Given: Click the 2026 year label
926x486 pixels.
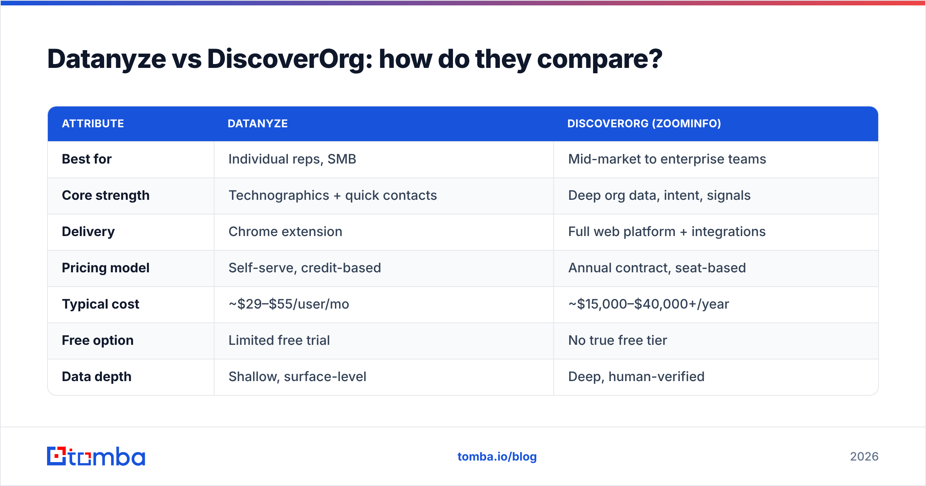Looking at the screenshot, I should tap(864, 457).
